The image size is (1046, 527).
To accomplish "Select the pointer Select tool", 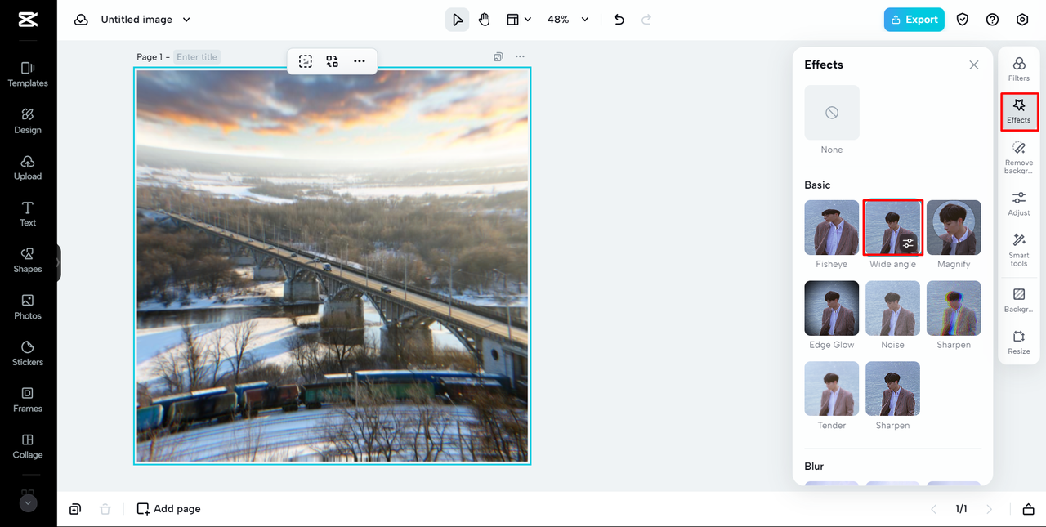I will coord(458,20).
